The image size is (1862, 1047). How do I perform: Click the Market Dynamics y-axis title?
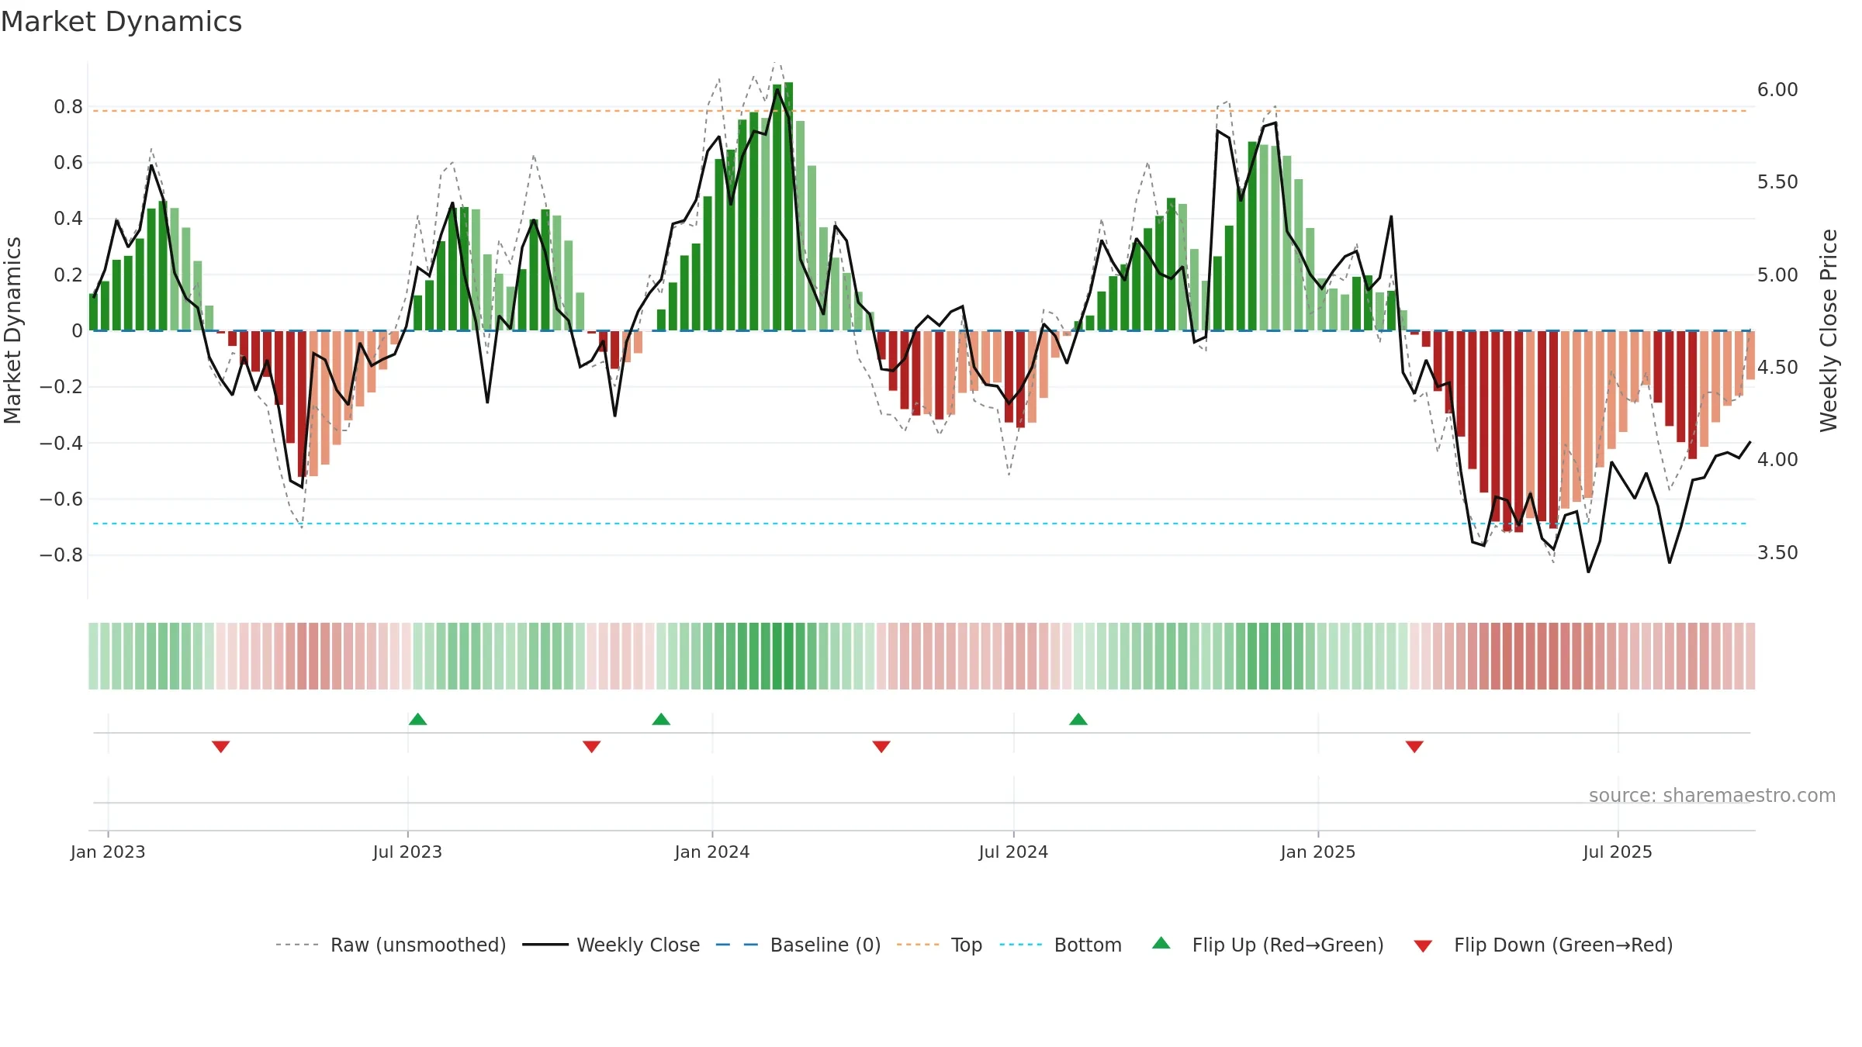click(12, 330)
